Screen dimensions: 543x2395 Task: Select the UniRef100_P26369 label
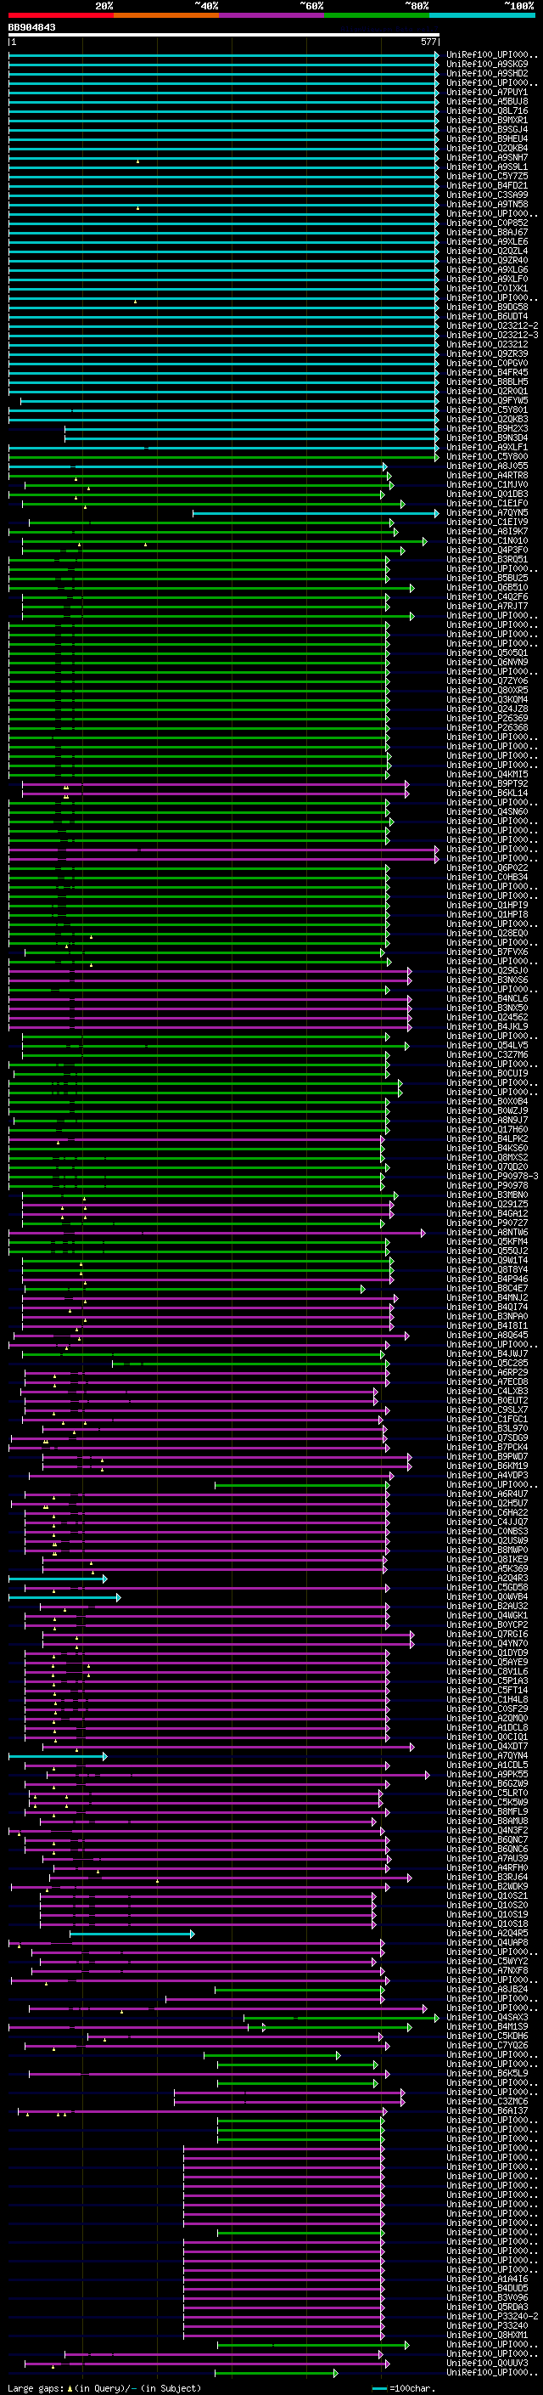[x=486, y=718]
